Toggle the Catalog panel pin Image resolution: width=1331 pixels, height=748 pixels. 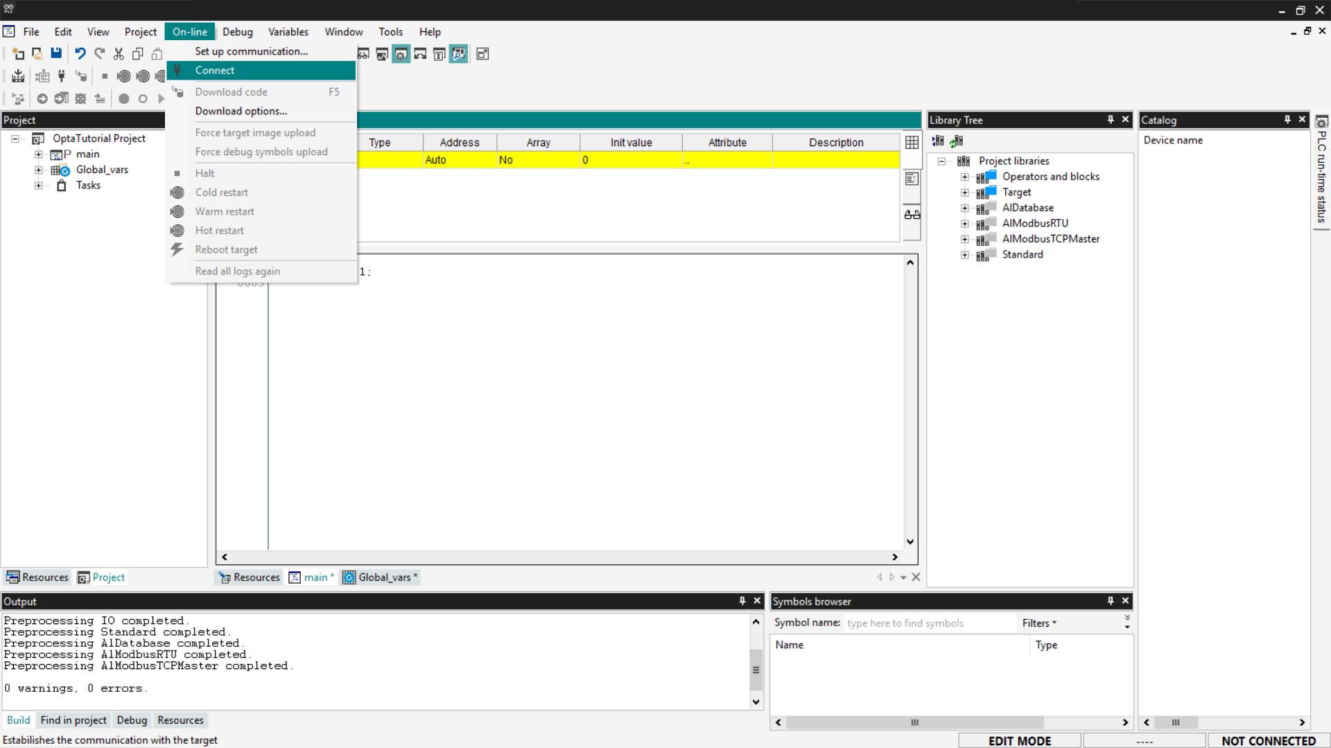(x=1287, y=120)
